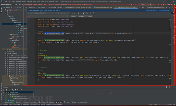Expand the .idea folder

tap(5, 12)
